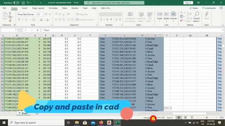Click the Windows Start button
Screen dimensions: 225x126
[x=4, y=122]
